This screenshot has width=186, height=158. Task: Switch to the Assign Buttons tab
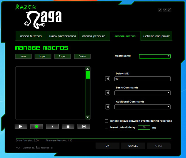31,36
